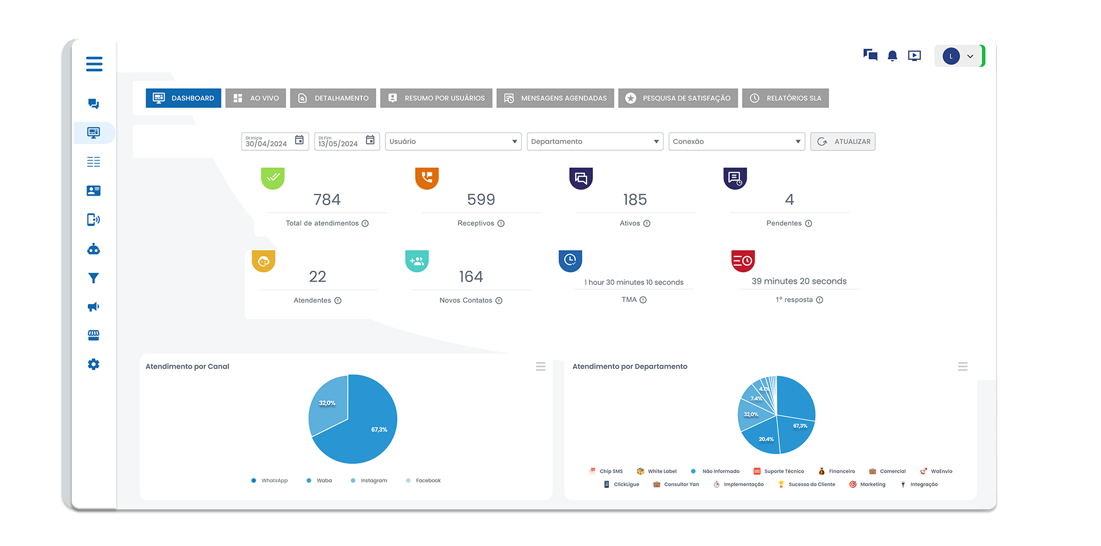Switch to the RELATÓRIOS SLA tab
The image size is (1101, 546).
coord(786,98)
